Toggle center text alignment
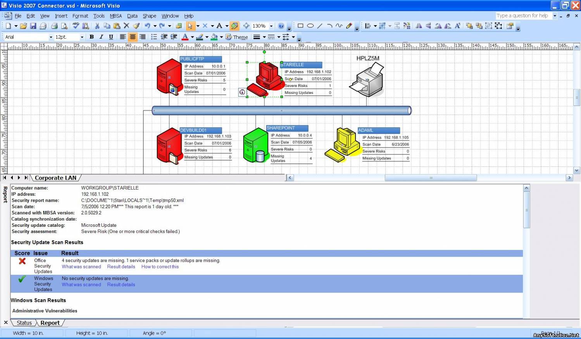Screen dimensions: 581x339 pos(133,37)
